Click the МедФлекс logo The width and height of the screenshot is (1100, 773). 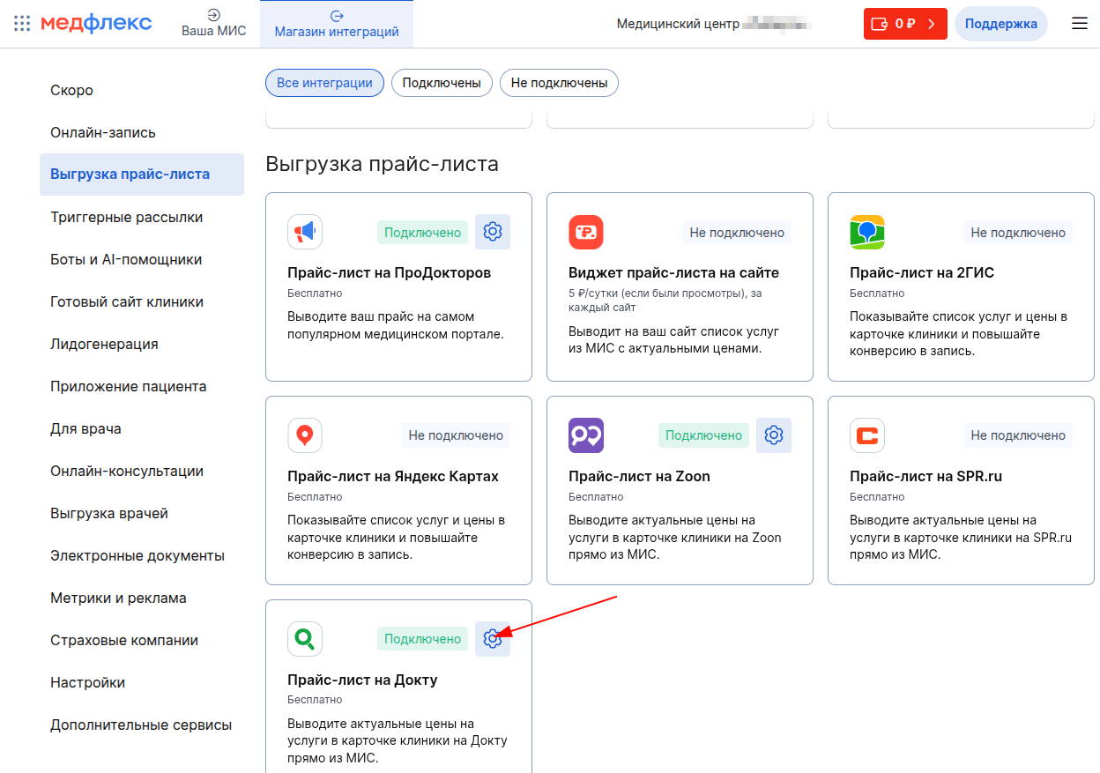coord(96,24)
